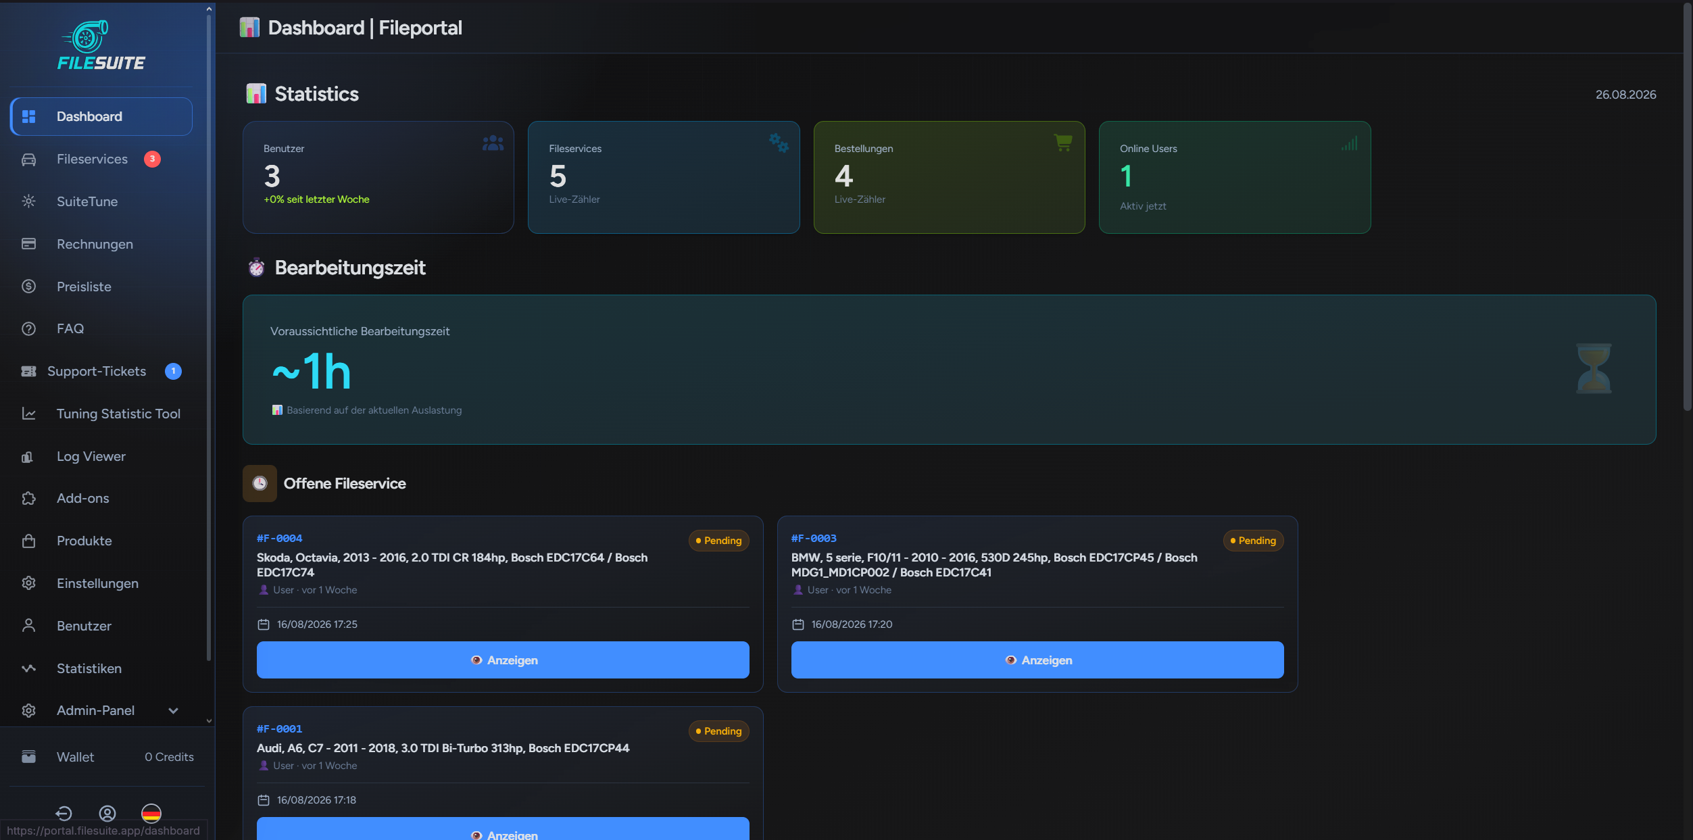Viewport: 1693px width, 840px height.
Task: Click the Statistiken trend icon
Action: point(28,668)
